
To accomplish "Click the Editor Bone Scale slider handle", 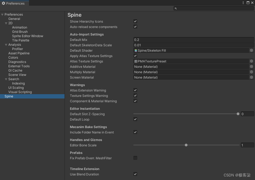I will 186,145.
